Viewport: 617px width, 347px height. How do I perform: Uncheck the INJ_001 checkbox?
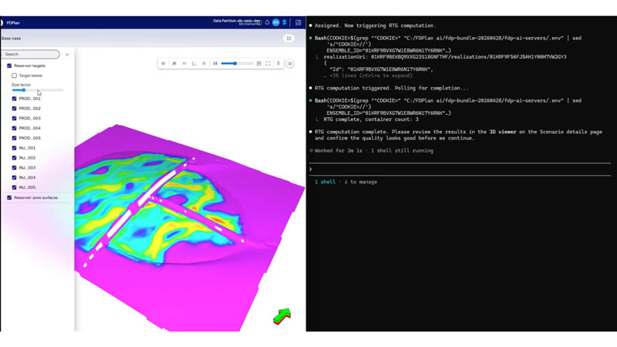(14, 148)
